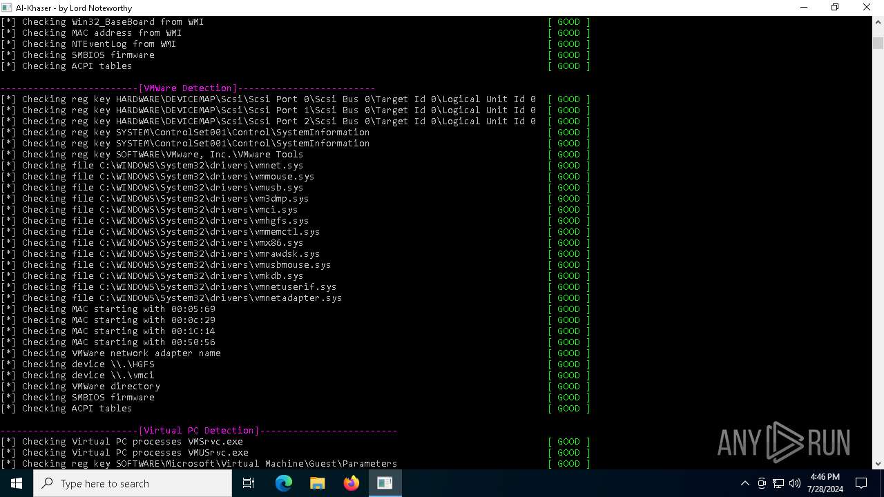Open the notification center icon
This screenshot has height=497, width=884.
tap(861, 483)
